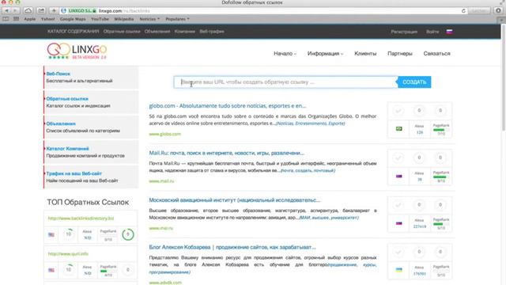This screenshot has width=506, height=285.
Task: Open Обратные ссылки in the top dark bar
Action: [x=122, y=32]
